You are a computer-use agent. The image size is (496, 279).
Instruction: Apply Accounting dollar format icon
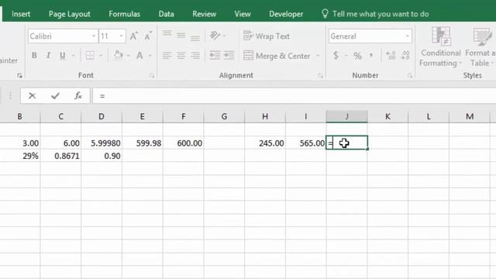(x=336, y=56)
